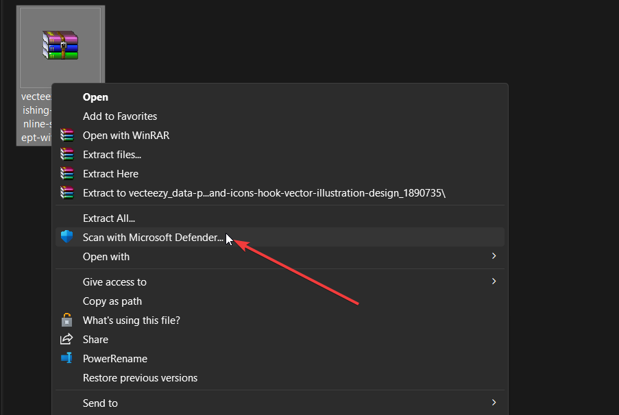Click the Extract Here text label
The width and height of the screenshot is (619, 415).
pos(110,174)
